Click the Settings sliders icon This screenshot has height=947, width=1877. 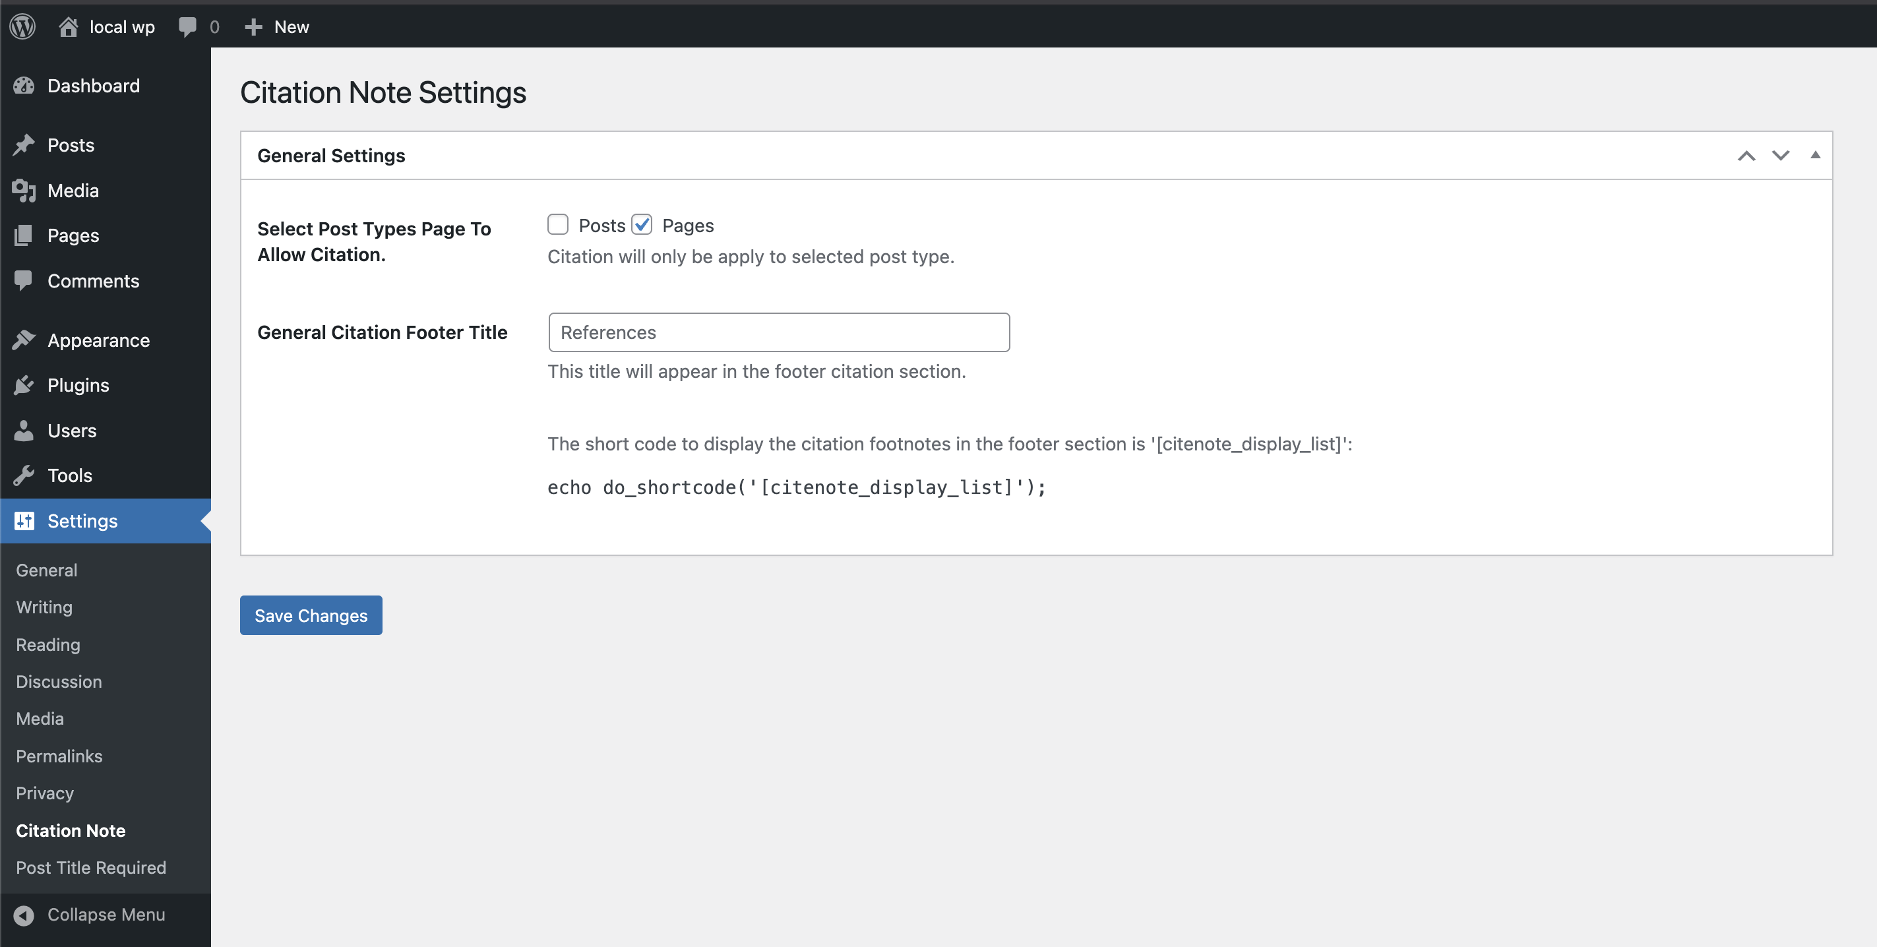tap(24, 521)
